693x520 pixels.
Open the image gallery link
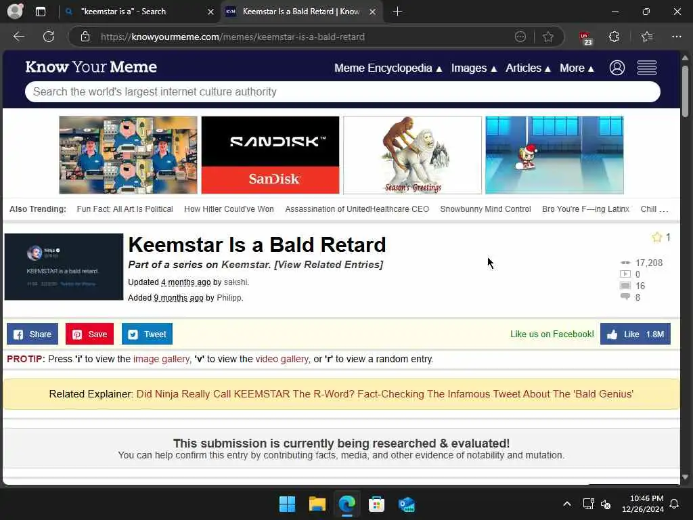coord(161,359)
